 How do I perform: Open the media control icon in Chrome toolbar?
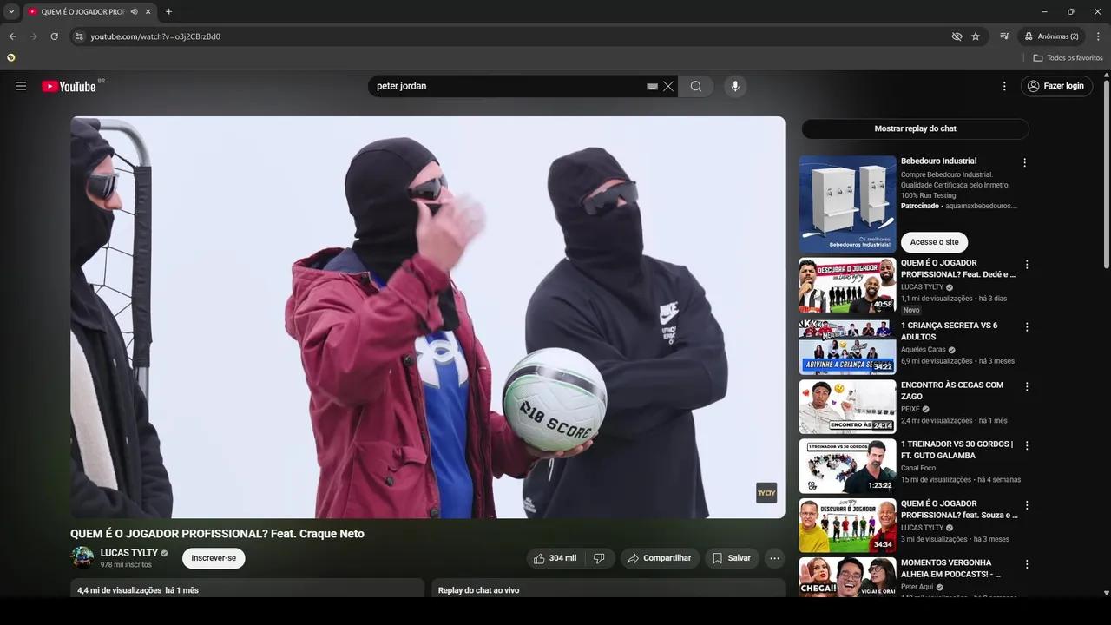[x=1004, y=36]
